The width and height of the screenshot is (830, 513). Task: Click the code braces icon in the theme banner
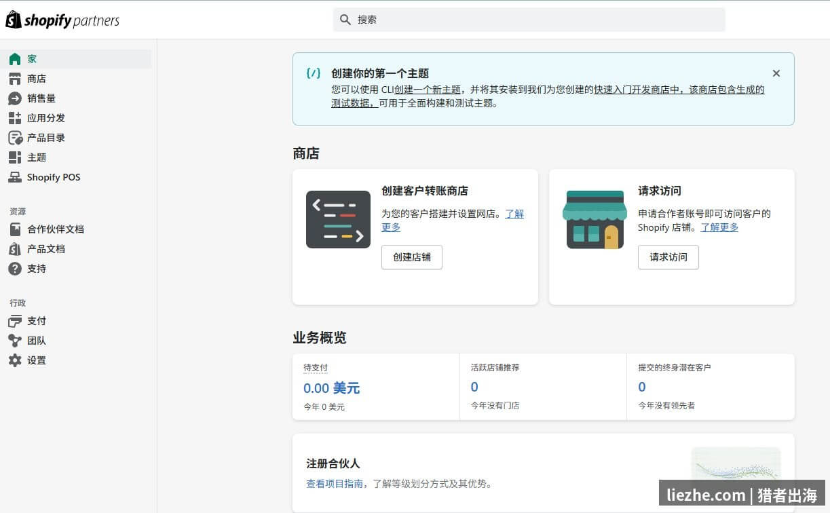[314, 73]
